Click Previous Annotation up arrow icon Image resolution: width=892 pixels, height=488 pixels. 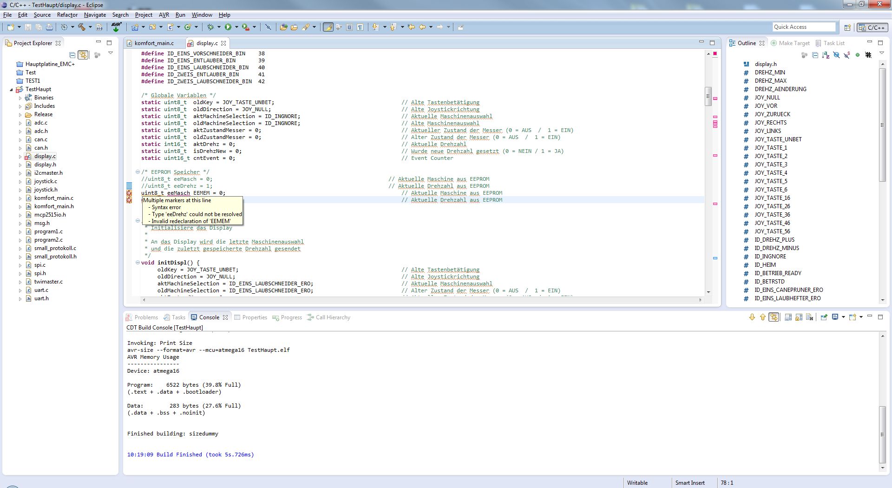(x=393, y=27)
